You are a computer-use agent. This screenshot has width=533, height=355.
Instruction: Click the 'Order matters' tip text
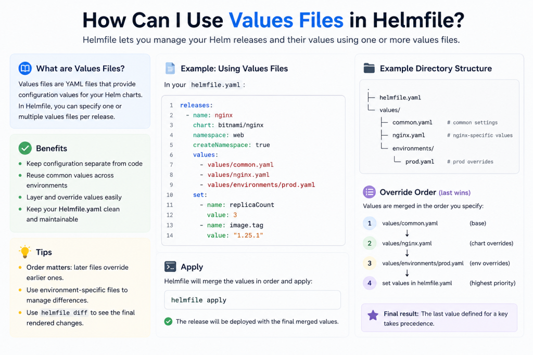[x=49, y=268]
